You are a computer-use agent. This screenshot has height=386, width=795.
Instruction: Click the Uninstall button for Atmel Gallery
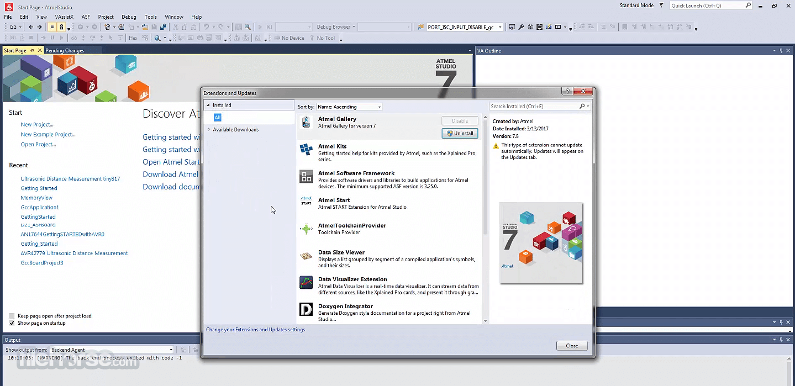460,133
